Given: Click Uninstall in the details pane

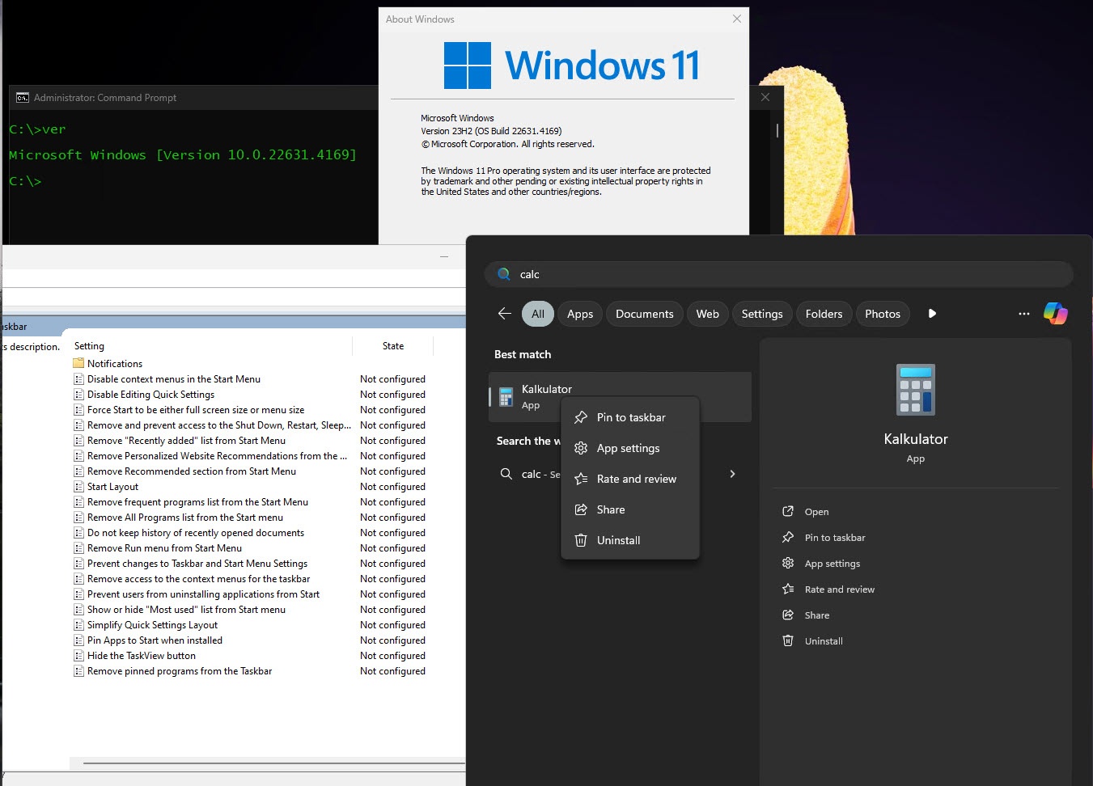Looking at the screenshot, I should pos(824,641).
